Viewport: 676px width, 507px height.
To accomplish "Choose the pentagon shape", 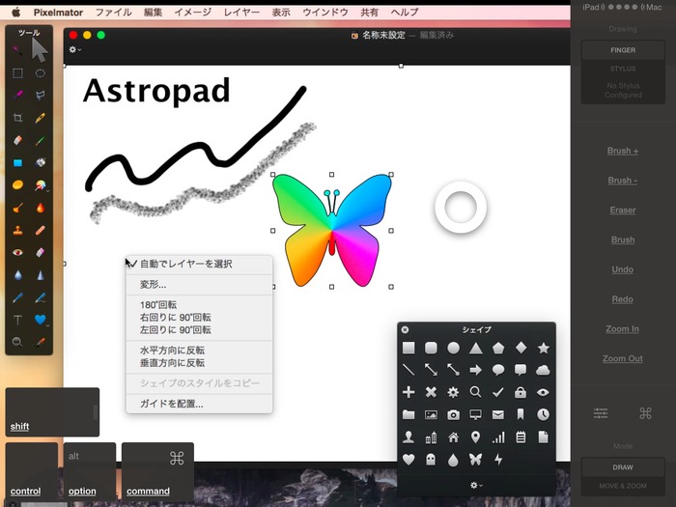I will 498,348.
